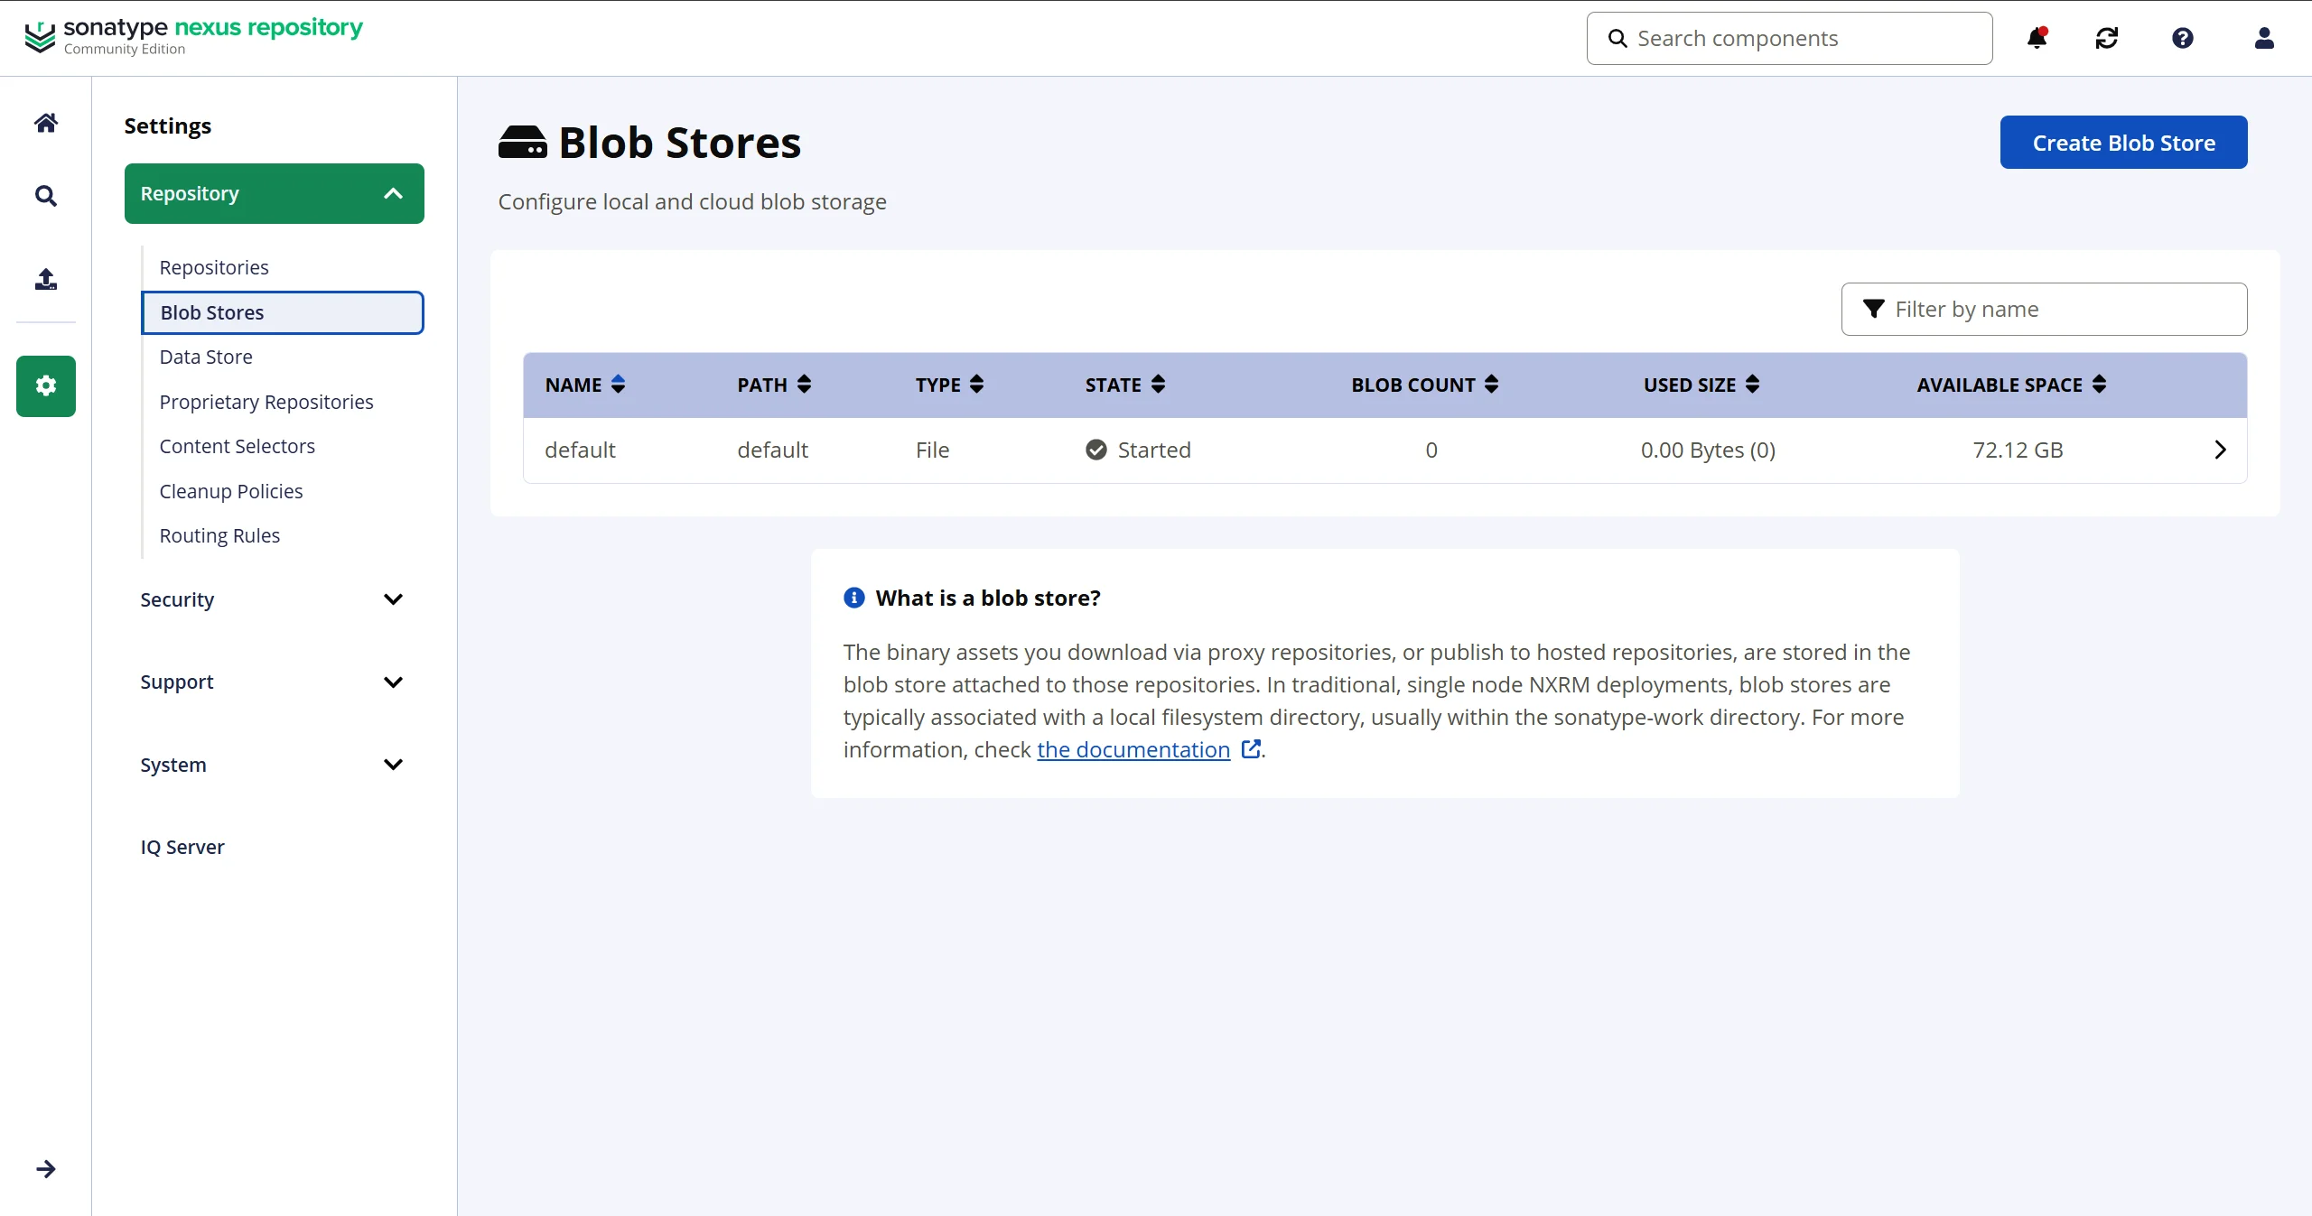Select the Settings gear icon in sidebar
This screenshot has height=1216, width=2312.
(x=46, y=386)
